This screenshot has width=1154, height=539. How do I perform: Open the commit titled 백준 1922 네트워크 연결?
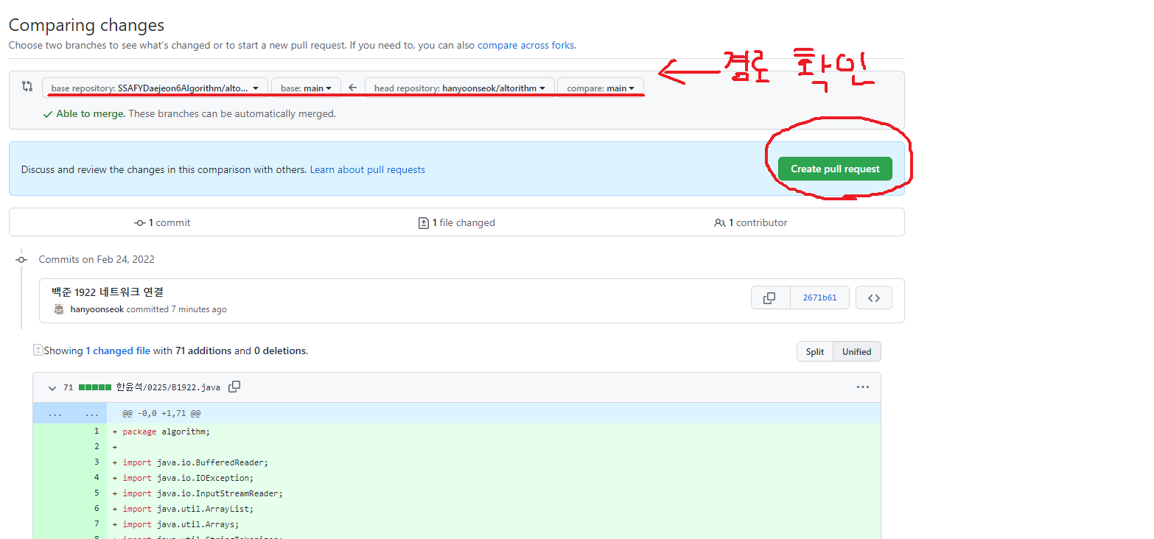point(108,292)
